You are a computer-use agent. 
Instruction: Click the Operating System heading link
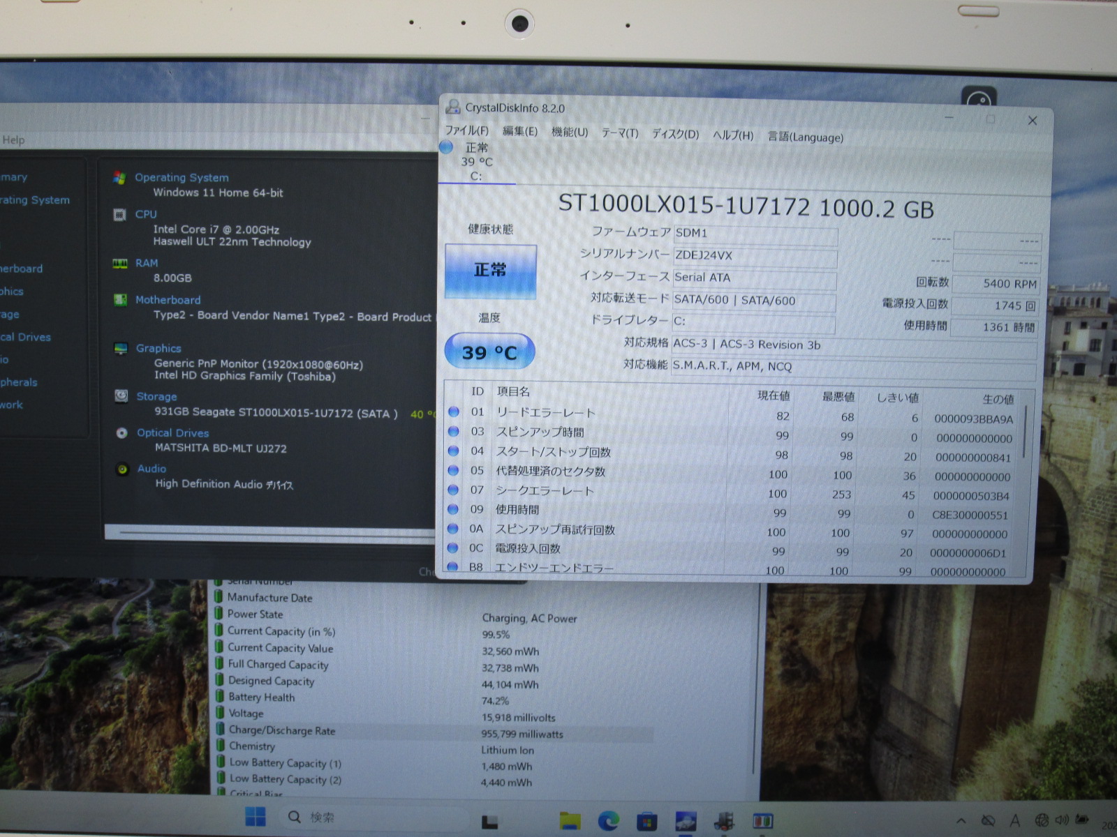(182, 178)
